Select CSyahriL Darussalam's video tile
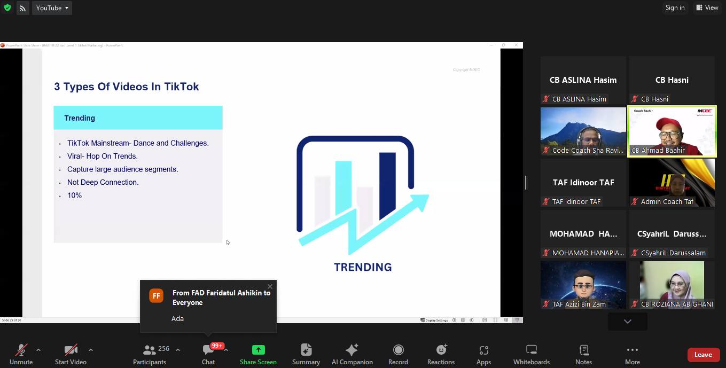726x368 pixels. pyautogui.click(x=672, y=234)
